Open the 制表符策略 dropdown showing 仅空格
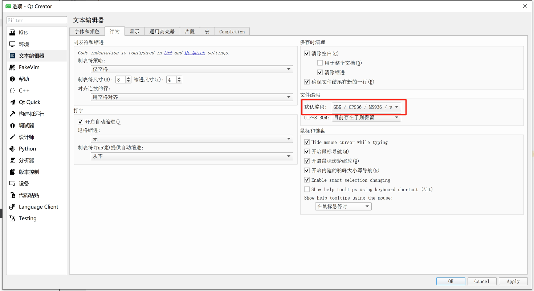The width and height of the screenshot is (534, 291). [192, 69]
